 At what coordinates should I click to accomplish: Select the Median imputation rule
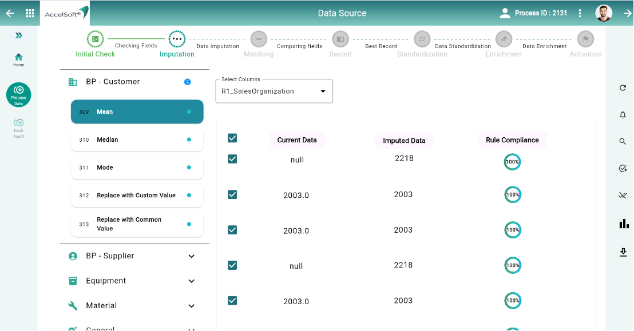[x=137, y=139]
